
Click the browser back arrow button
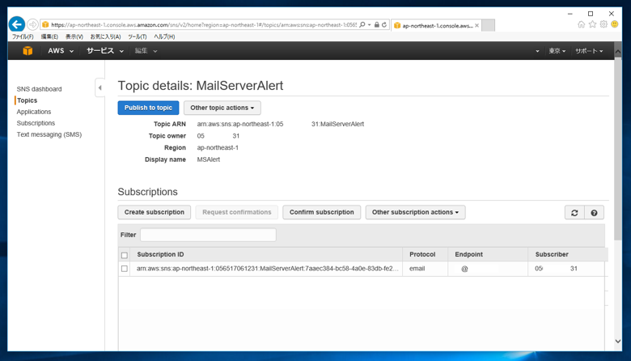coord(16,24)
